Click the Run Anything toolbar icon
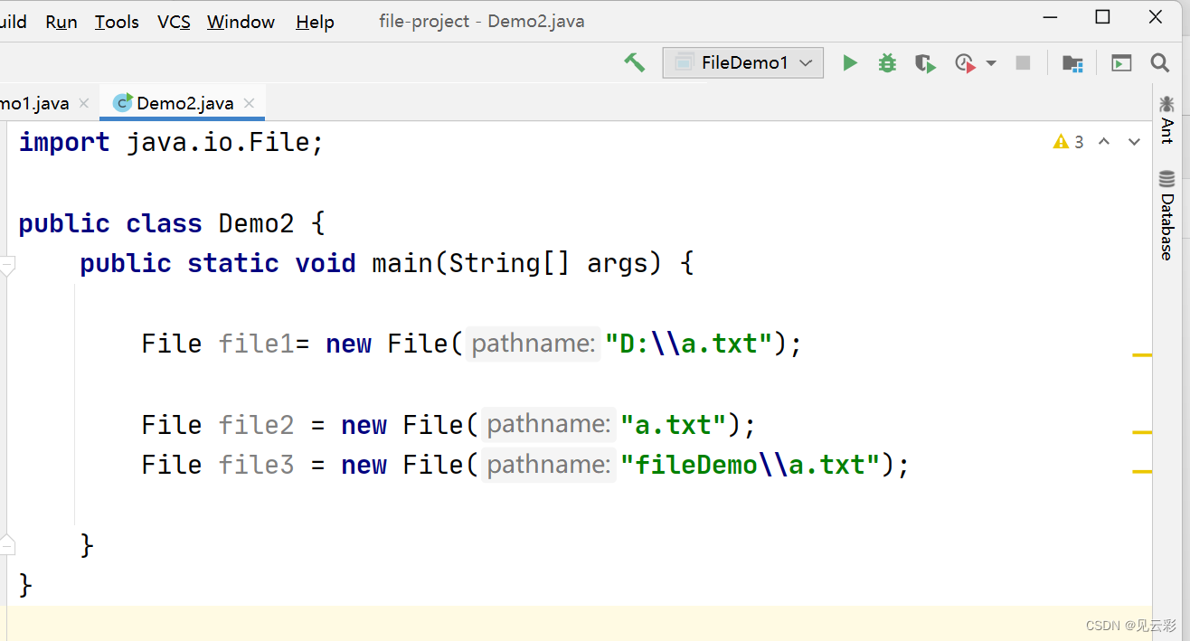The width and height of the screenshot is (1190, 641). [x=1121, y=63]
